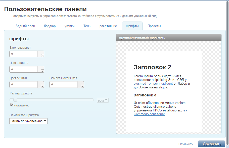Open color picker for Цвет ссылки

pos(41,85)
